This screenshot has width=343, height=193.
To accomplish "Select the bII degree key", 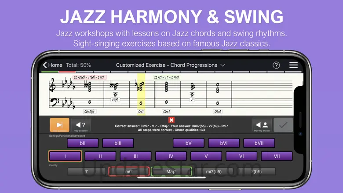I will click(83, 143).
